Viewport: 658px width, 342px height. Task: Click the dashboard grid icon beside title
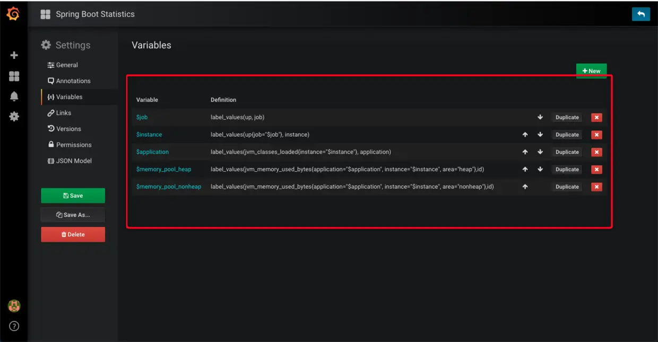point(46,15)
